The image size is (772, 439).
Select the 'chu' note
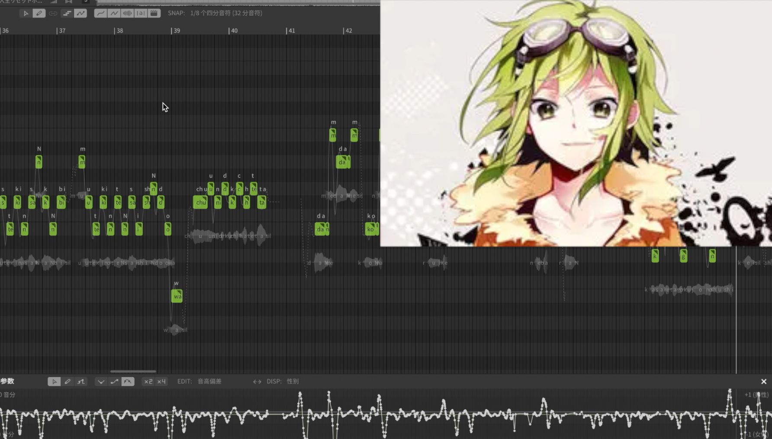[201, 202]
